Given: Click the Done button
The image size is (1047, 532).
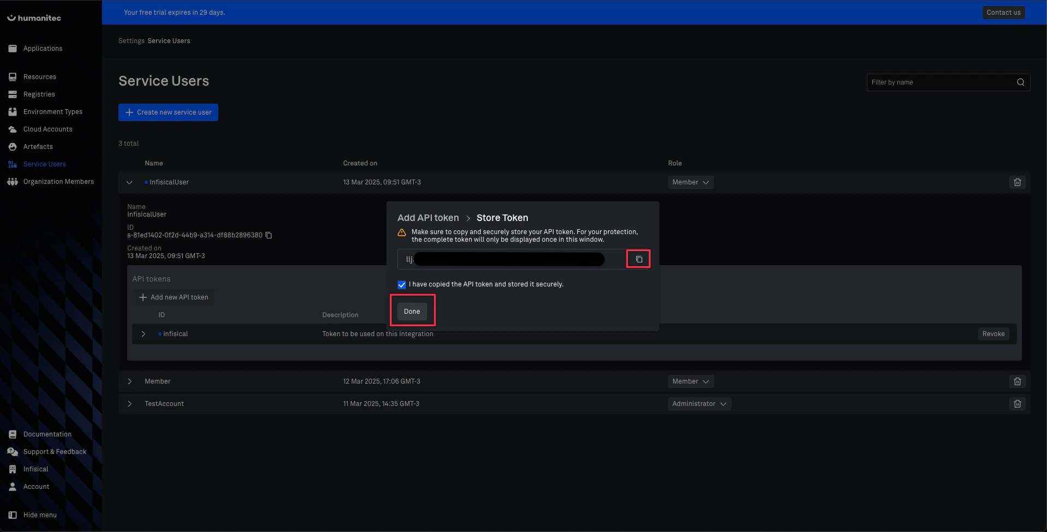Looking at the screenshot, I should click(x=412, y=312).
